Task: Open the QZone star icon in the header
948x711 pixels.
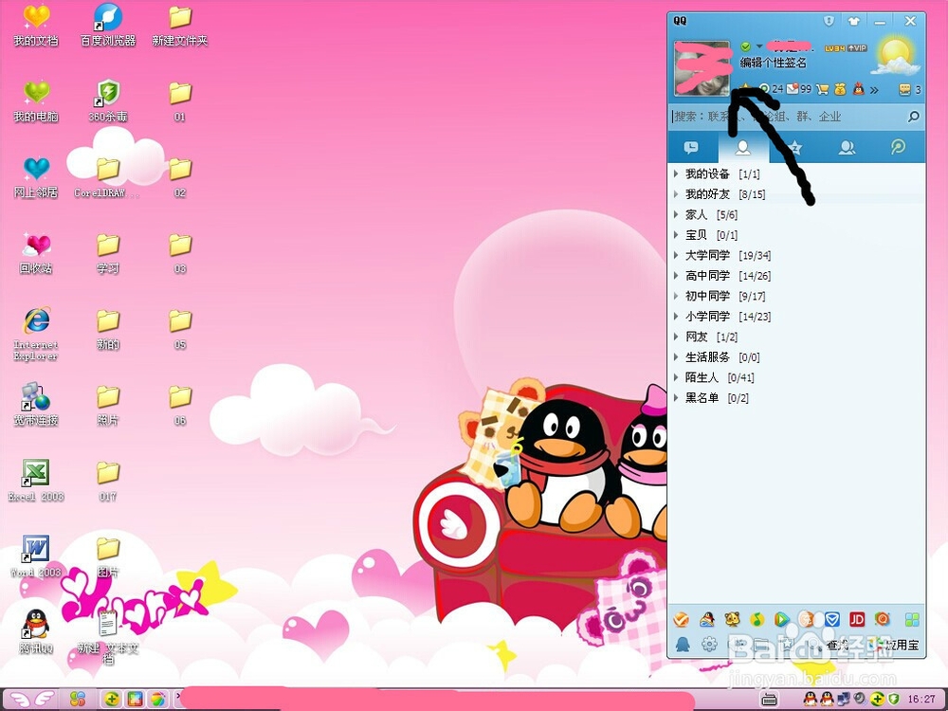Action: click(x=746, y=88)
